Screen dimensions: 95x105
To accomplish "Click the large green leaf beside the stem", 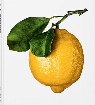I will click(28, 34).
